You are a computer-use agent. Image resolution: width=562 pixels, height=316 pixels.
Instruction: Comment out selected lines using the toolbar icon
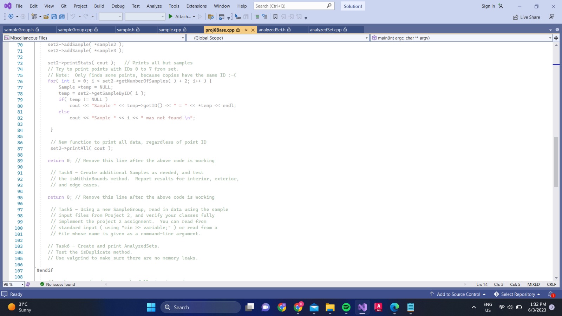pyautogui.click(x=257, y=17)
